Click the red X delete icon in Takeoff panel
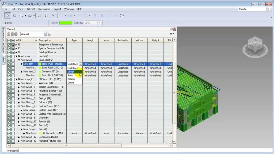Screen dimensions: 274x154 [16, 34]
